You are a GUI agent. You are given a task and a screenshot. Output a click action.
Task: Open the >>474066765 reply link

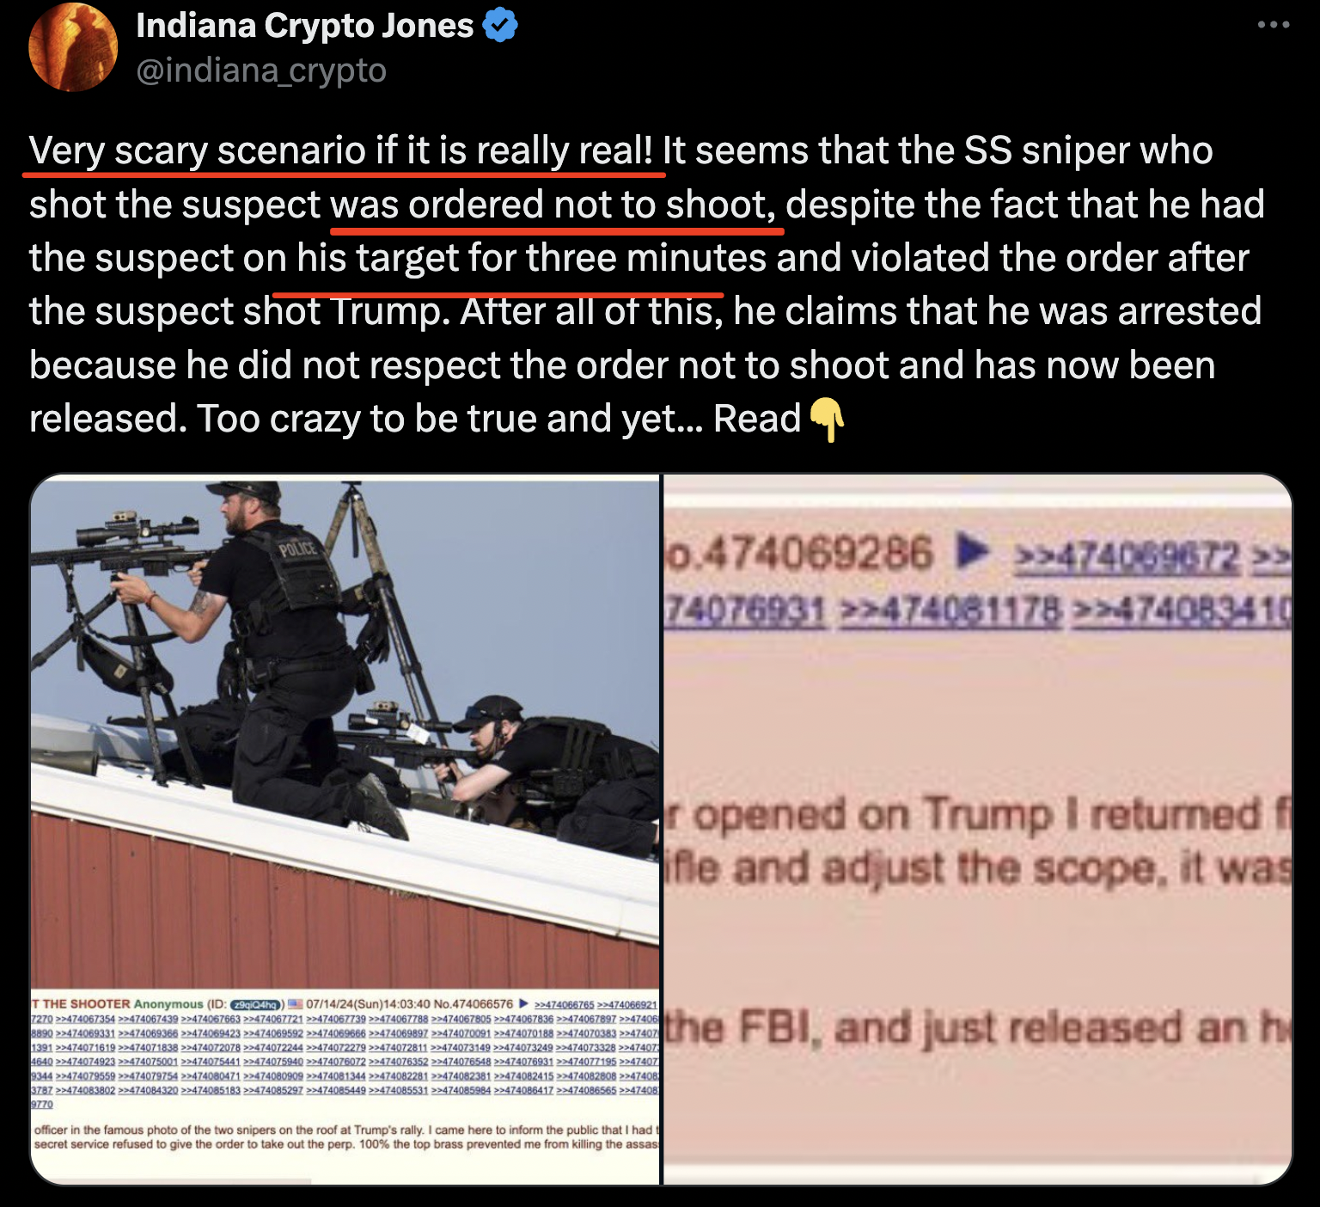565,1005
